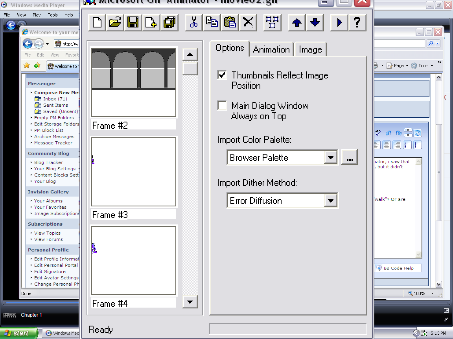The height and width of the screenshot is (339, 453).
Task: Open an existing GIF file
Action: coord(114,22)
